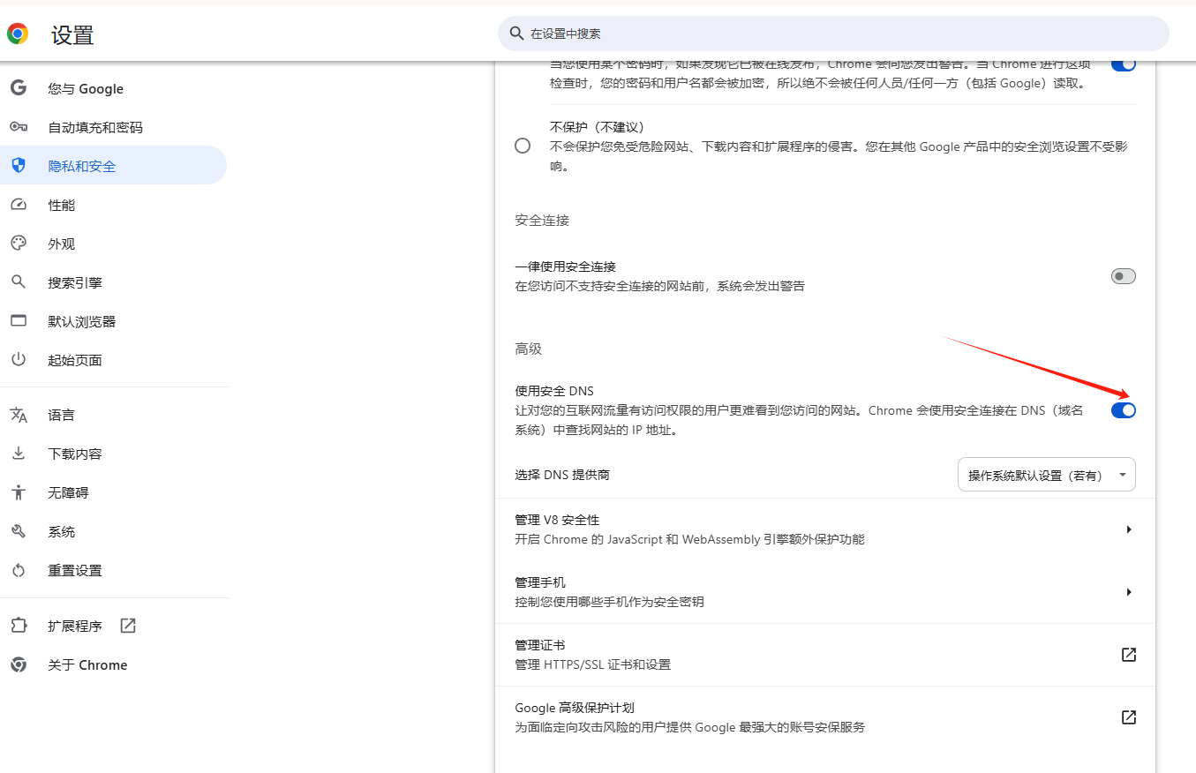Click the Chrome icon for 关于 Chrome
Screen dimensions: 1196x773
[19, 664]
